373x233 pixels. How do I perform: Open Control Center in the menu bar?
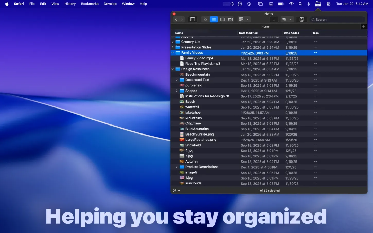[x=328, y=4]
